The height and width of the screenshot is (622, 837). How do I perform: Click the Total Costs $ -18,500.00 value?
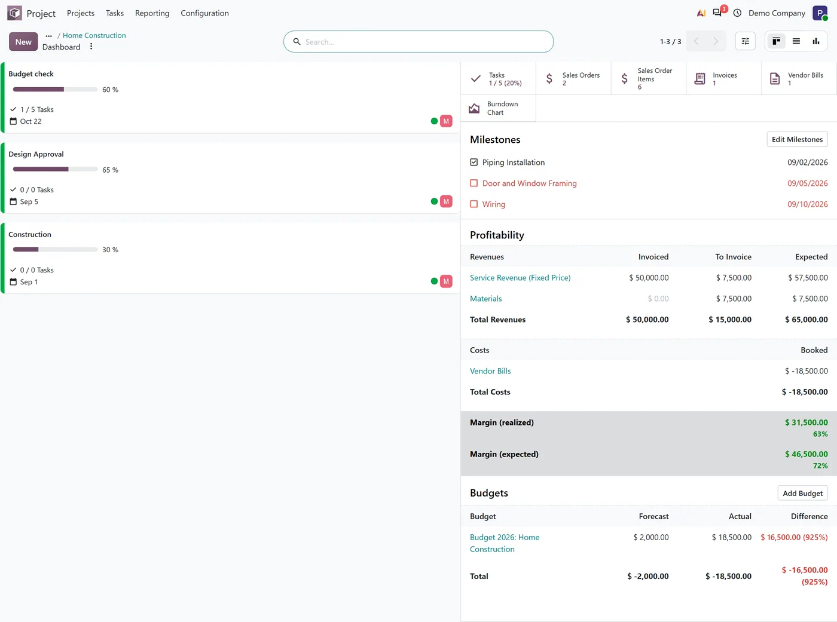pyautogui.click(x=805, y=392)
